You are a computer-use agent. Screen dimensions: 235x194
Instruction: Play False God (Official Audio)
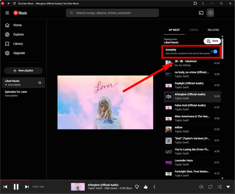pos(192,107)
